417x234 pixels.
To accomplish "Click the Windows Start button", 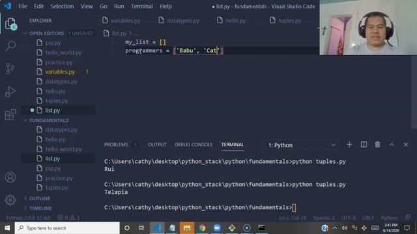I will (7, 228).
